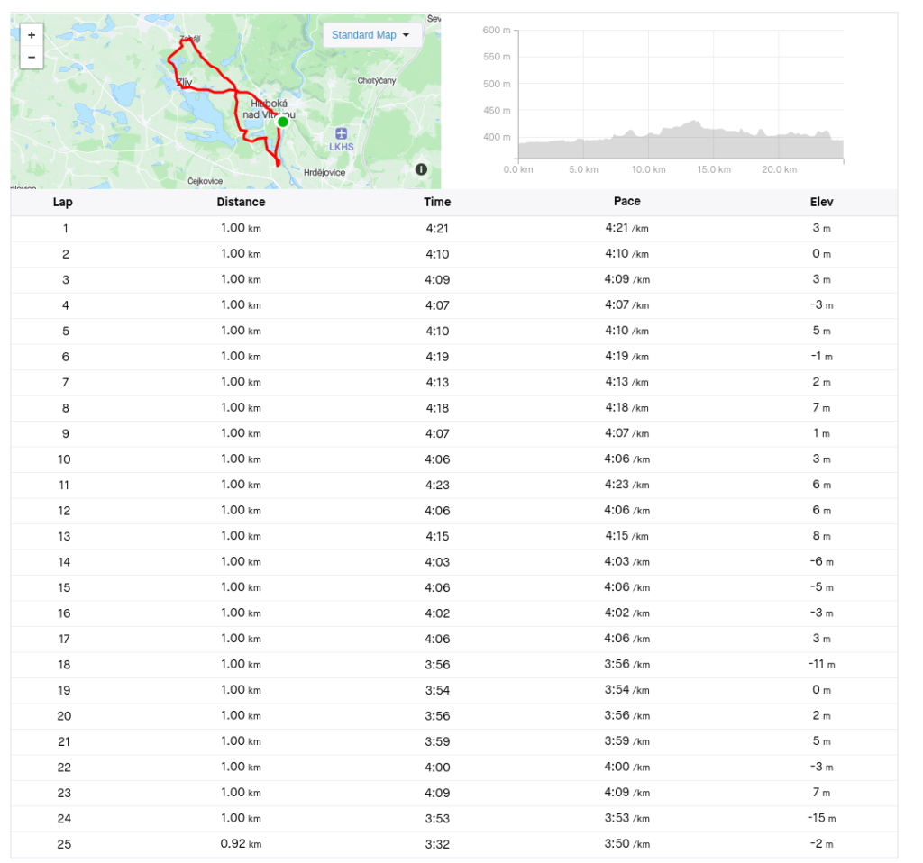Click lap 24 elevation value -15 m
Image resolution: width=923 pixels, height=863 pixels.
point(822,818)
